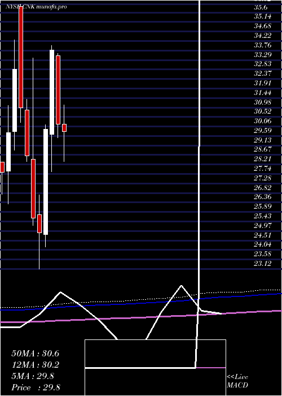
Task: Click the 50MA : 30.6 readout
Action: pyautogui.click(x=35, y=354)
